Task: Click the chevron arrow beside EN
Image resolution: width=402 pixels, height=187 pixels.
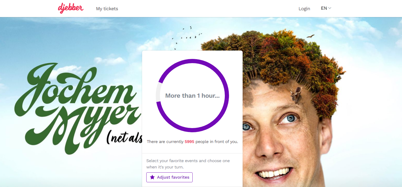Action: click(x=330, y=8)
